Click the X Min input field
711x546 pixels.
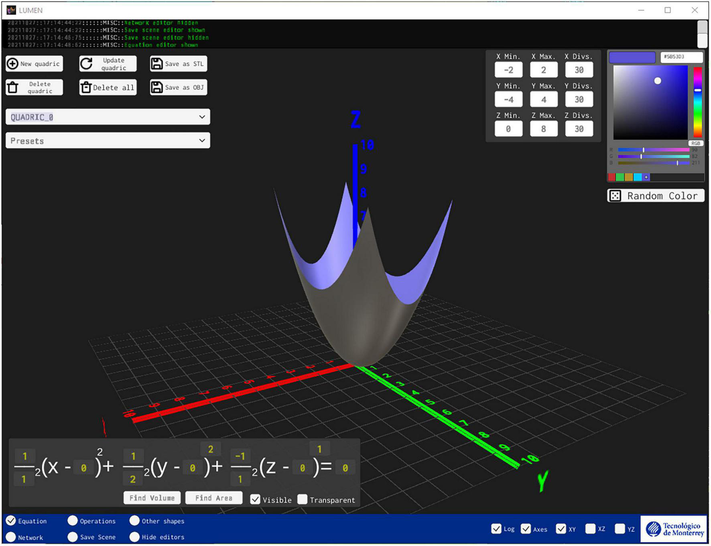coord(508,70)
